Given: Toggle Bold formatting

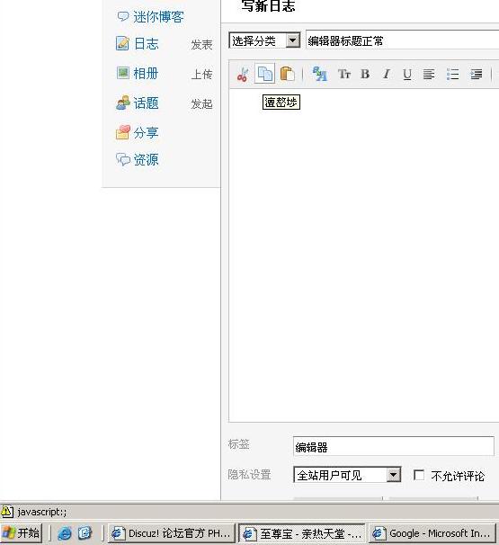Looking at the screenshot, I should [x=365, y=74].
